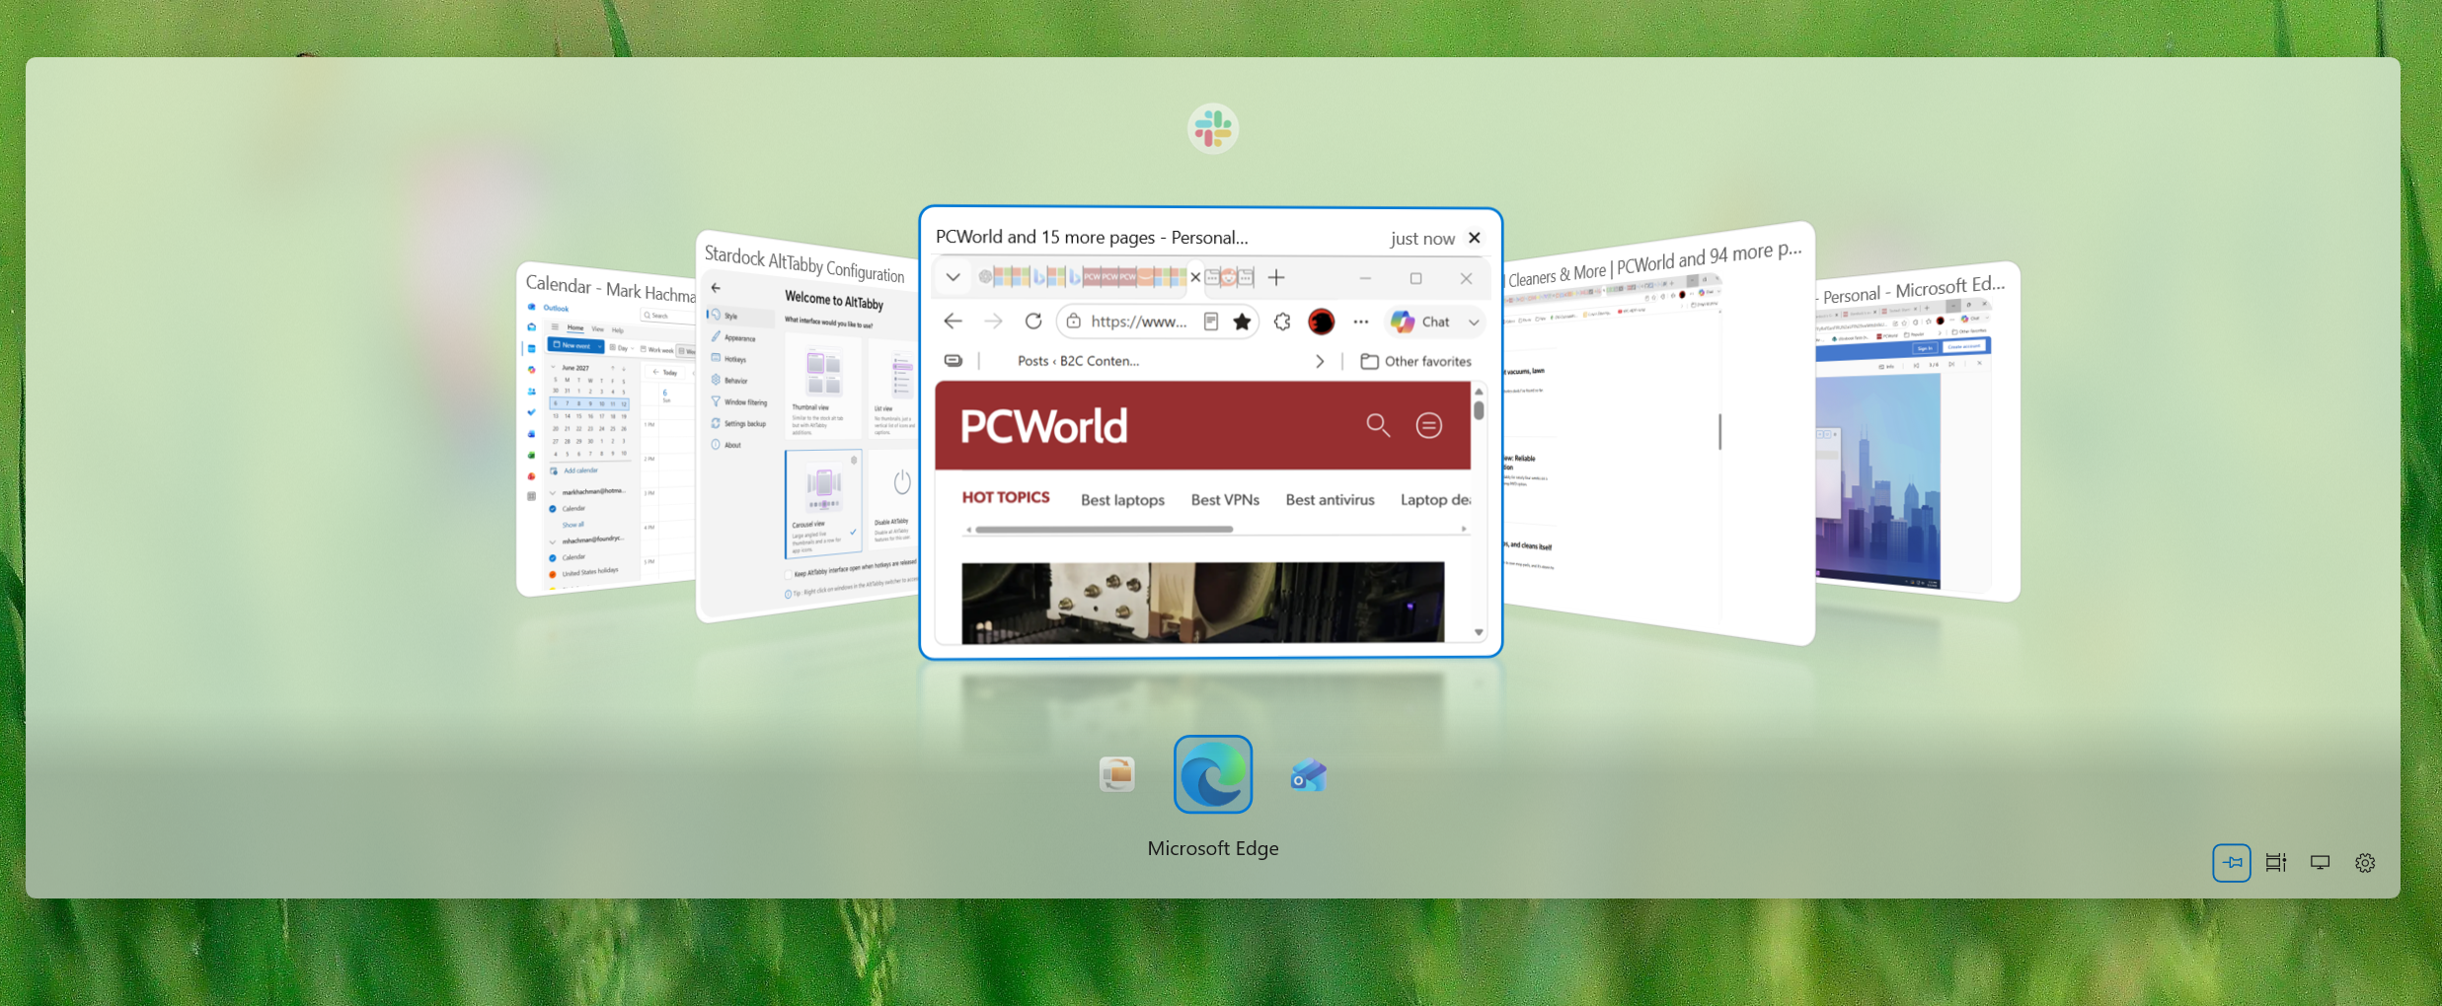Click the PCWorld logo

tap(1044, 426)
